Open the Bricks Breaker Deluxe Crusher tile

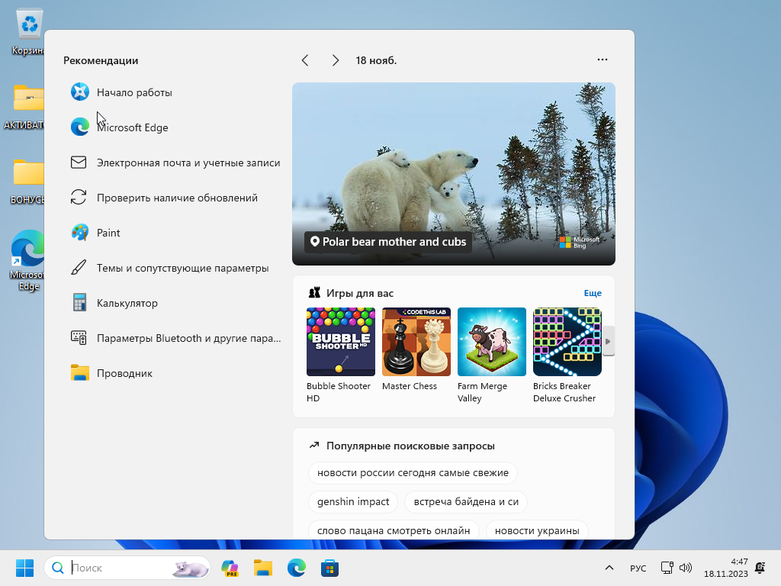(x=567, y=356)
